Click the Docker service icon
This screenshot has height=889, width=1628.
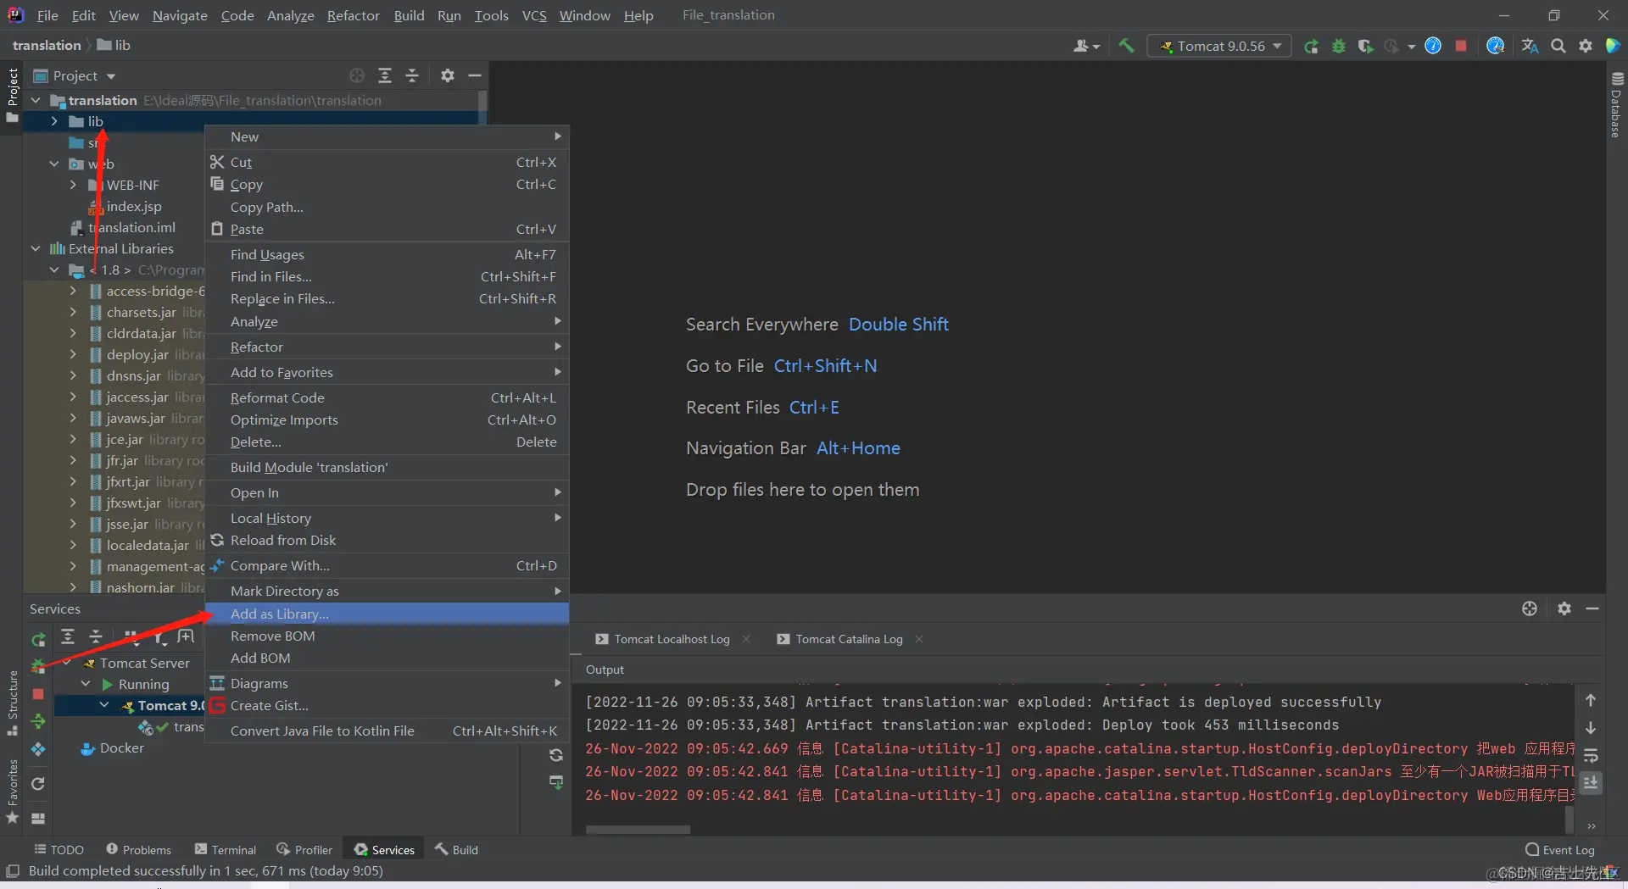click(86, 748)
